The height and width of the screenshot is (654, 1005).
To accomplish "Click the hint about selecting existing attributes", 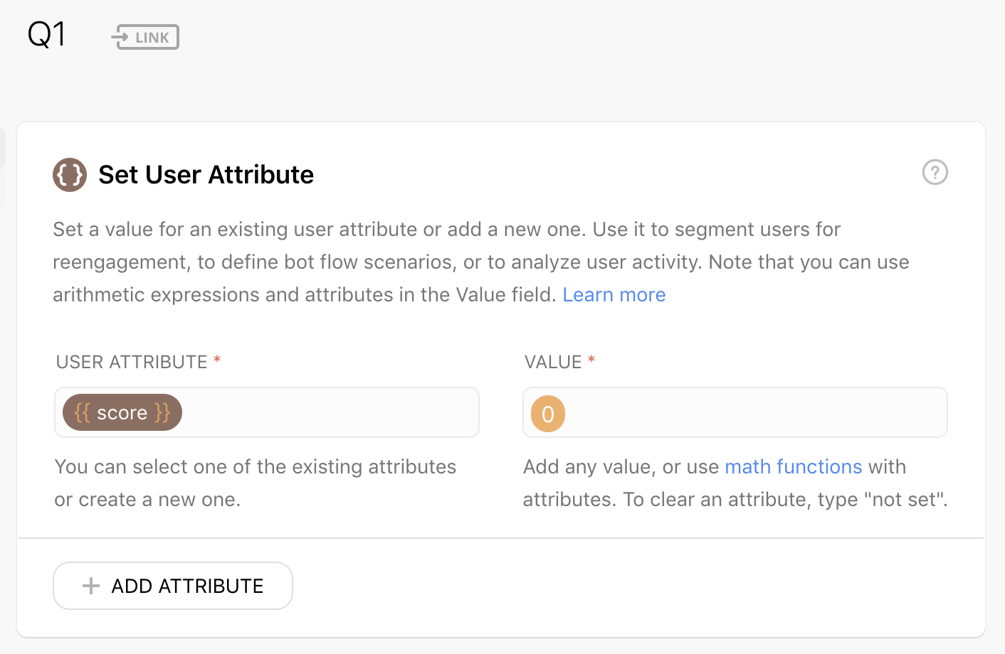I will coord(256,483).
